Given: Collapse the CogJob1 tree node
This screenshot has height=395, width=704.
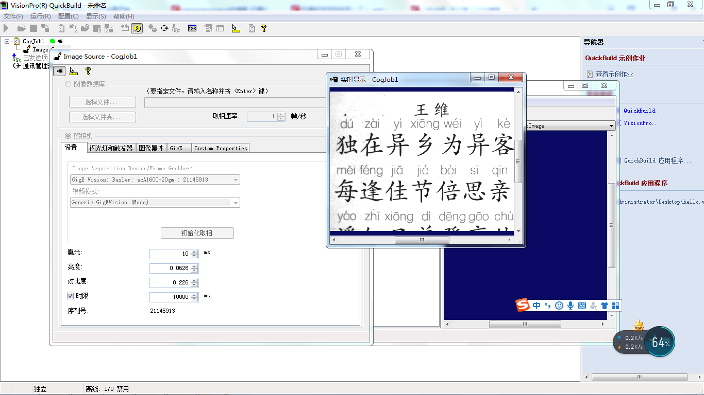Looking at the screenshot, I should pyautogui.click(x=7, y=41).
